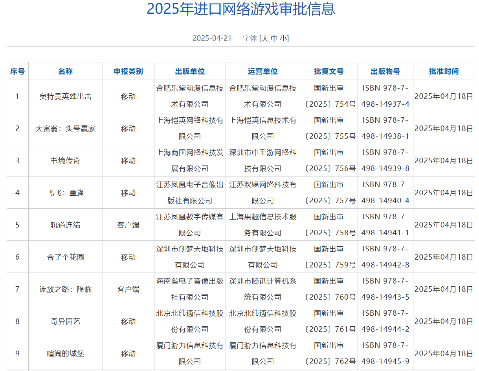
Task: Click 客户端 category in 流放之路：降临 row
Action: click(x=128, y=289)
